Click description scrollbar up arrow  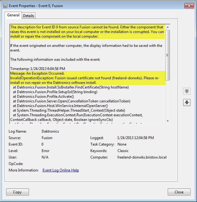tap(168, 27)
